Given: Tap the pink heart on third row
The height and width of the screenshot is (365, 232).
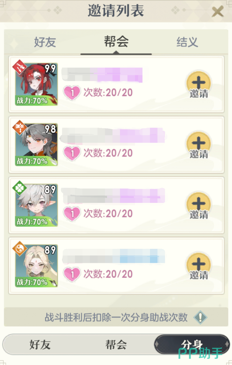Looking at the screenshot, I should click(72, 214).
